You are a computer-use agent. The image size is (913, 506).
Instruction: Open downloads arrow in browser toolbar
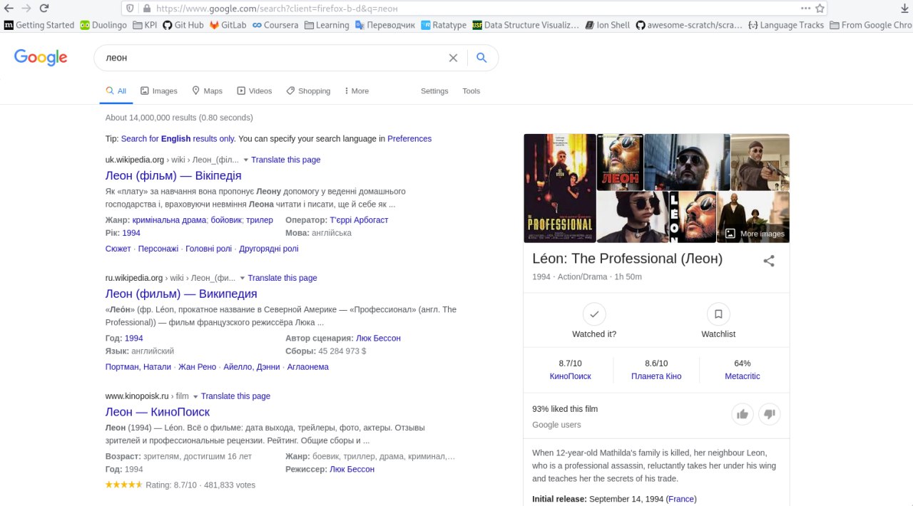tap(906, 9)
